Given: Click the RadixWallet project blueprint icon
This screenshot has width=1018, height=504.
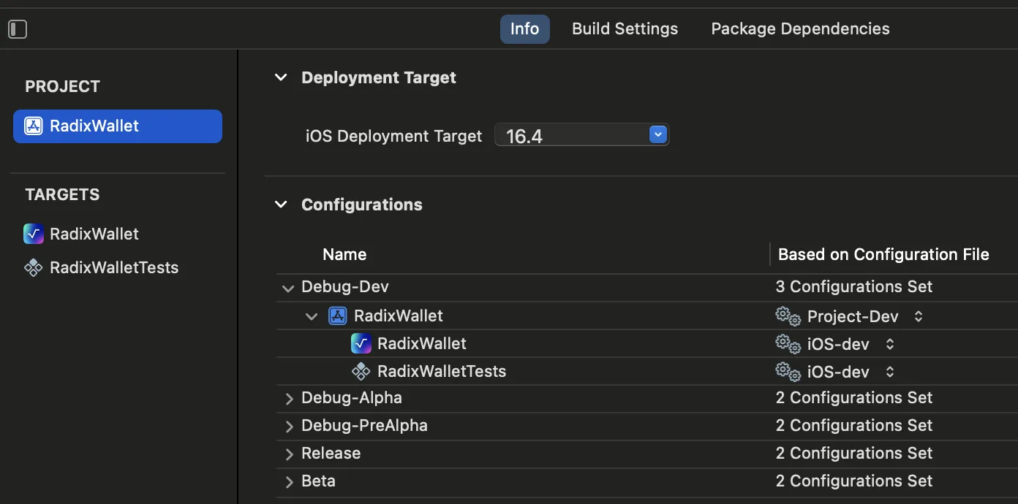Looking at the screenshot, I should [x=34, y=126].
